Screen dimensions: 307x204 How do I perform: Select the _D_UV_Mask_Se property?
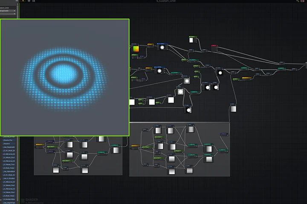pos(9,151)
